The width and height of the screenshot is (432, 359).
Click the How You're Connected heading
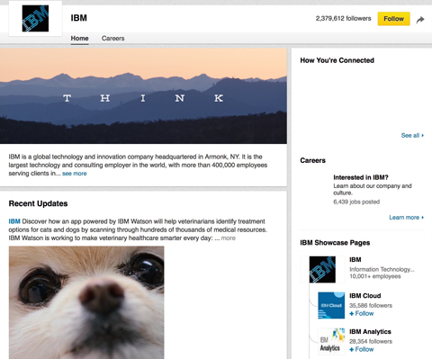coord(337,60)
